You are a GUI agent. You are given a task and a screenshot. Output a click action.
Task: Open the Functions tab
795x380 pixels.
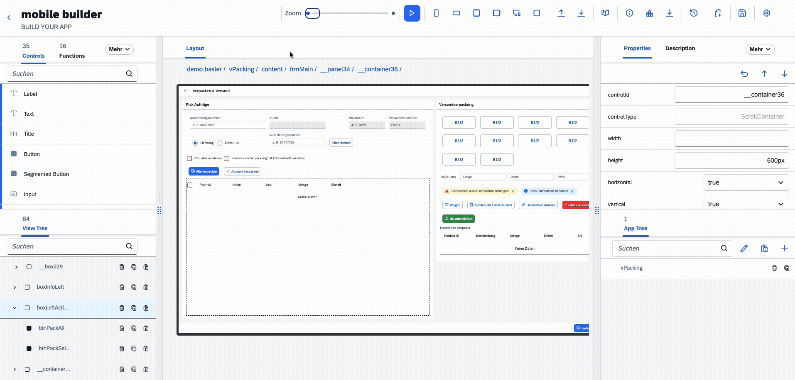(72, 51)
